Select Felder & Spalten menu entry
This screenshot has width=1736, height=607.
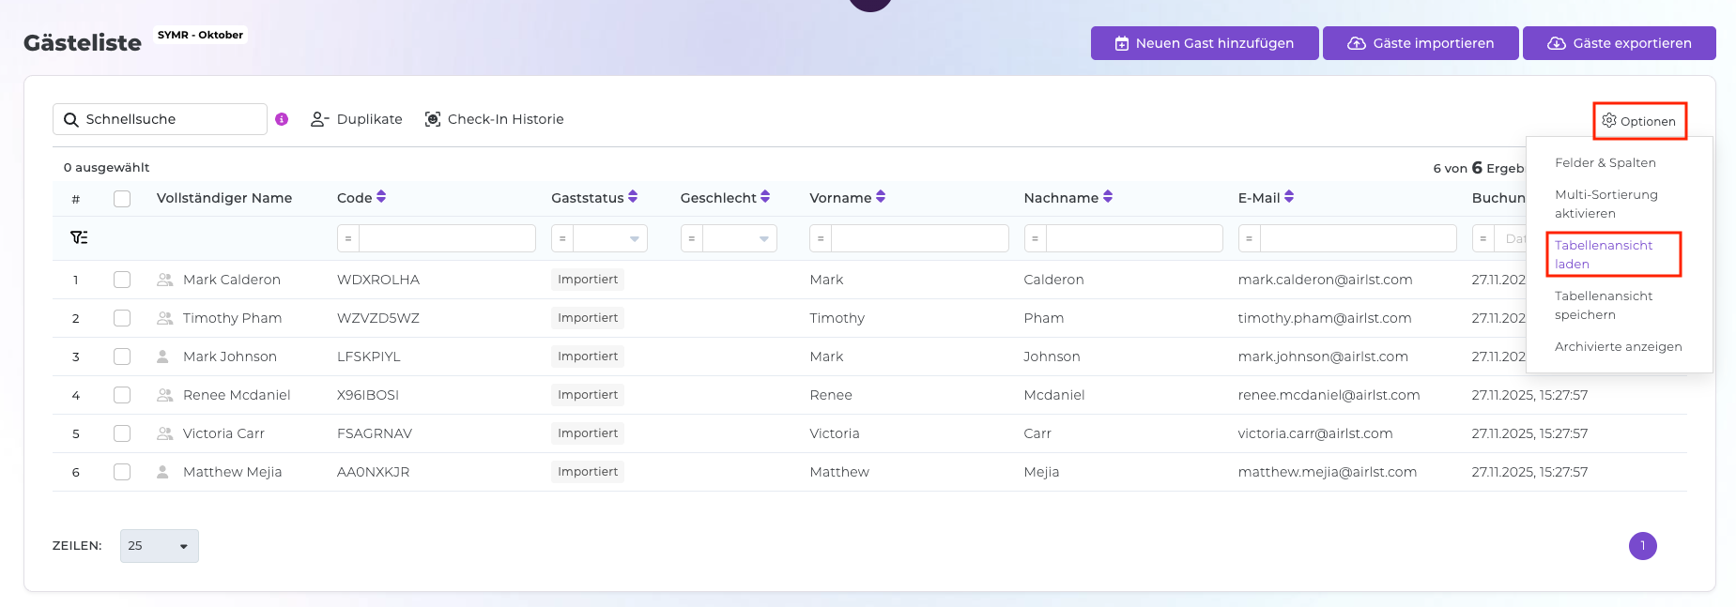[x=1605, y=162]
